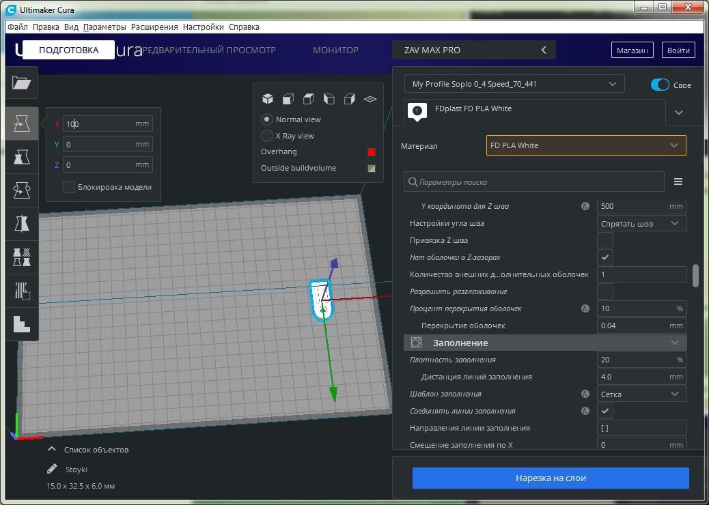Switch camera to left view cube
The width and height of the screenshot is (709, 505).
coord(329,99)
